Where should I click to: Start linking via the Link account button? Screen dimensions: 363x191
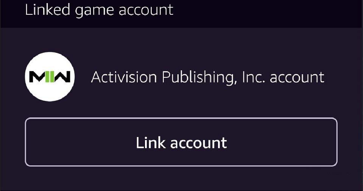(181, 142)
